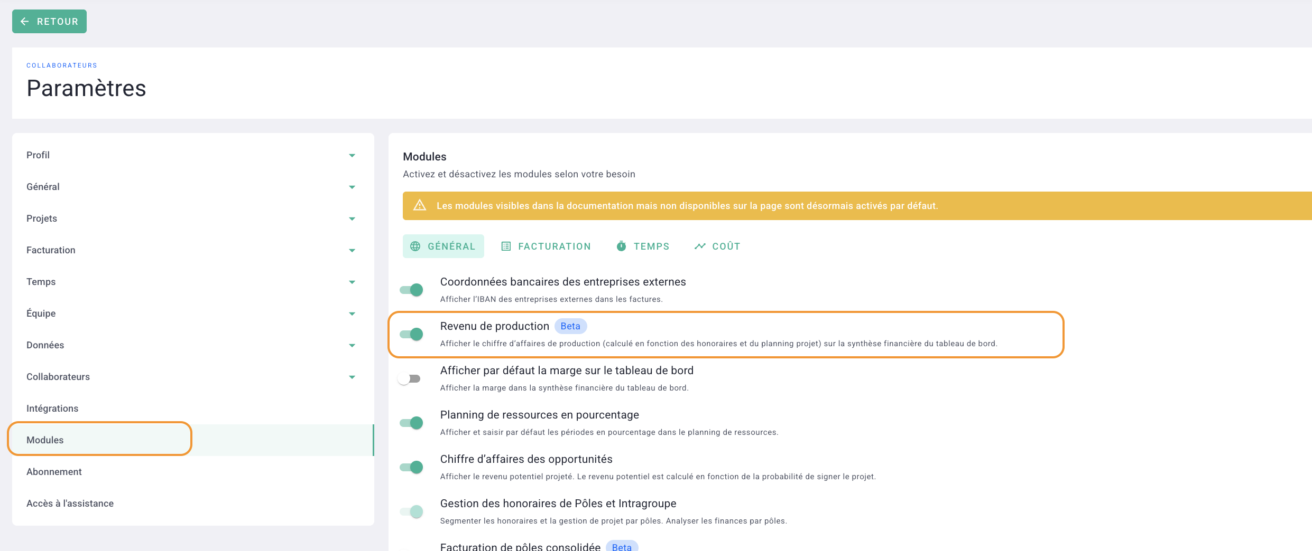Click the trend line icon on Coût tab
1312x551 pixels.
pyautogui.click(x=700, y=246)
